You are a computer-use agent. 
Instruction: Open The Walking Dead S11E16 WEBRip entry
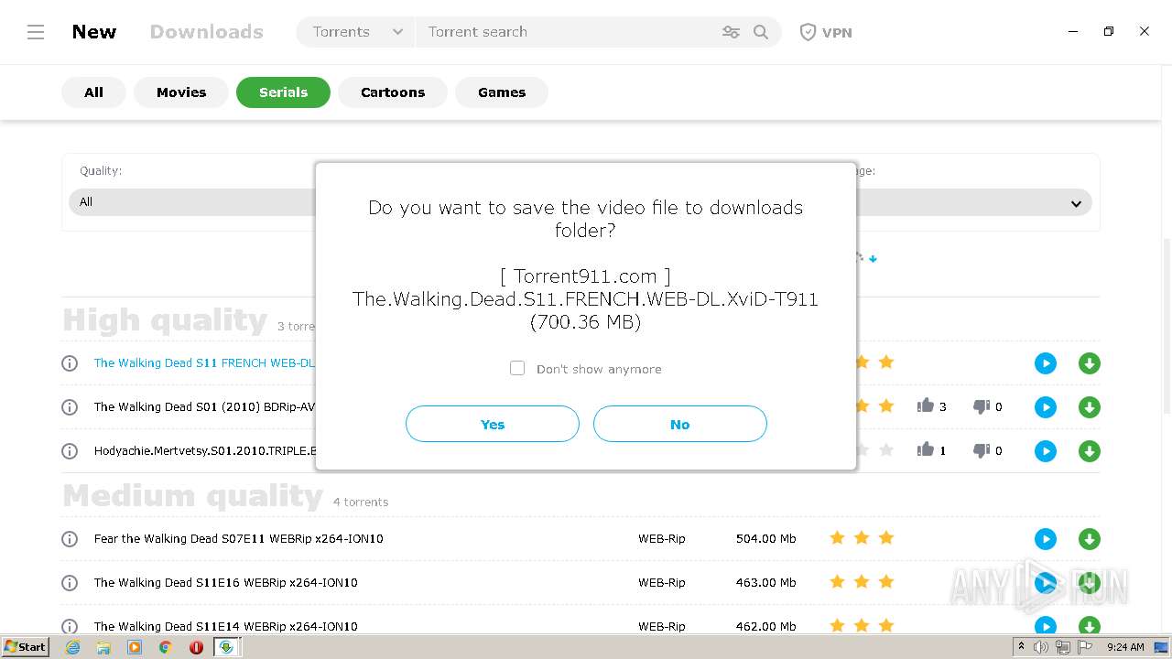[x=226, y=583]
